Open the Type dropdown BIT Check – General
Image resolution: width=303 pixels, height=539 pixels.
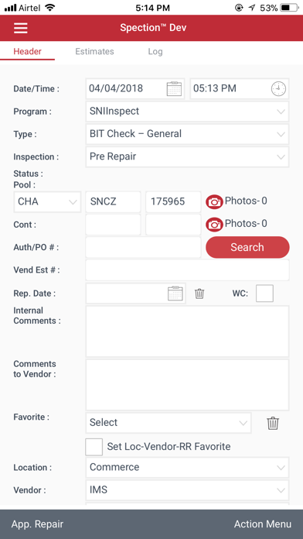click(187, 134)
